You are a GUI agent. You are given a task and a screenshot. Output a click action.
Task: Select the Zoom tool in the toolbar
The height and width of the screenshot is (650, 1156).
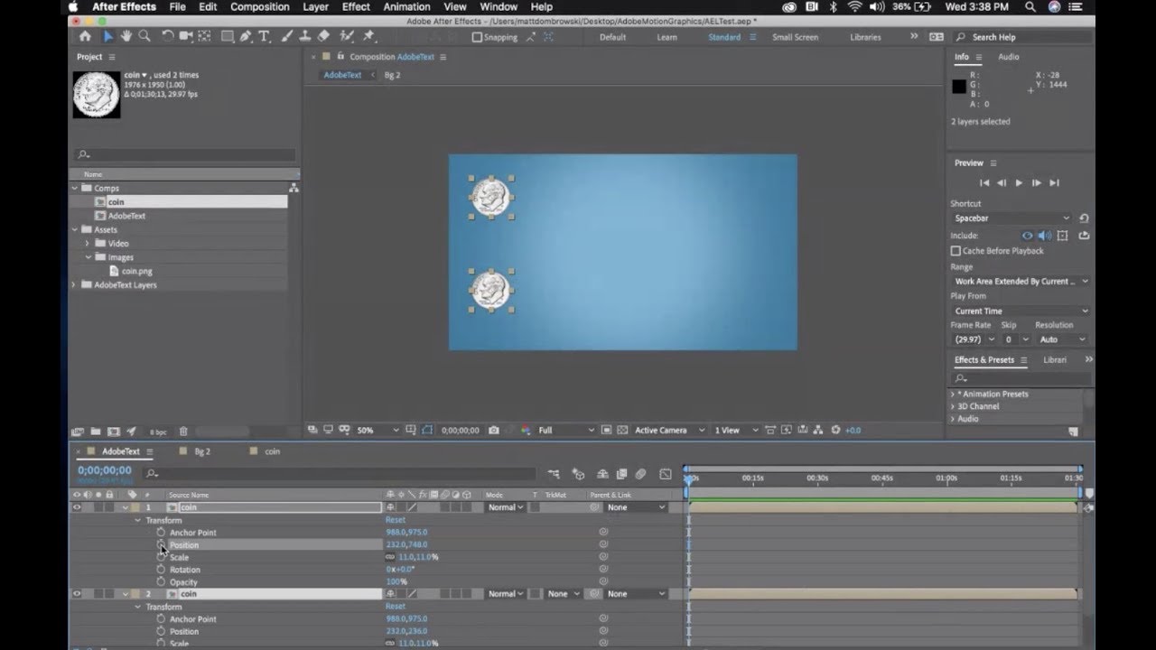point(144,37)
